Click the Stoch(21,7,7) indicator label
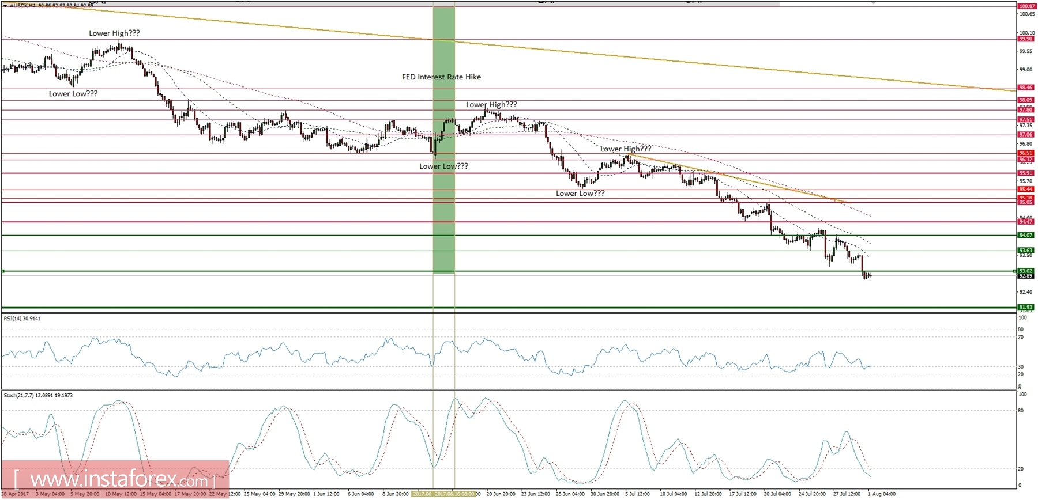Viewport: 1038px width, 500px height. (x=38, y=395)
